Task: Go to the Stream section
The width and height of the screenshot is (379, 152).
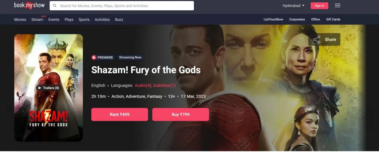Action: click(37, 20)
